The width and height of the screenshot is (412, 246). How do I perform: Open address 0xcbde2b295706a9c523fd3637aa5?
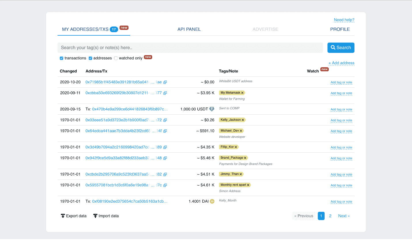tap(124, 174)
